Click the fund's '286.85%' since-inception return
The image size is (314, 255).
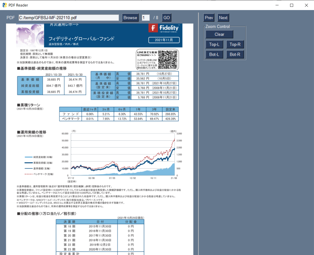170,114
